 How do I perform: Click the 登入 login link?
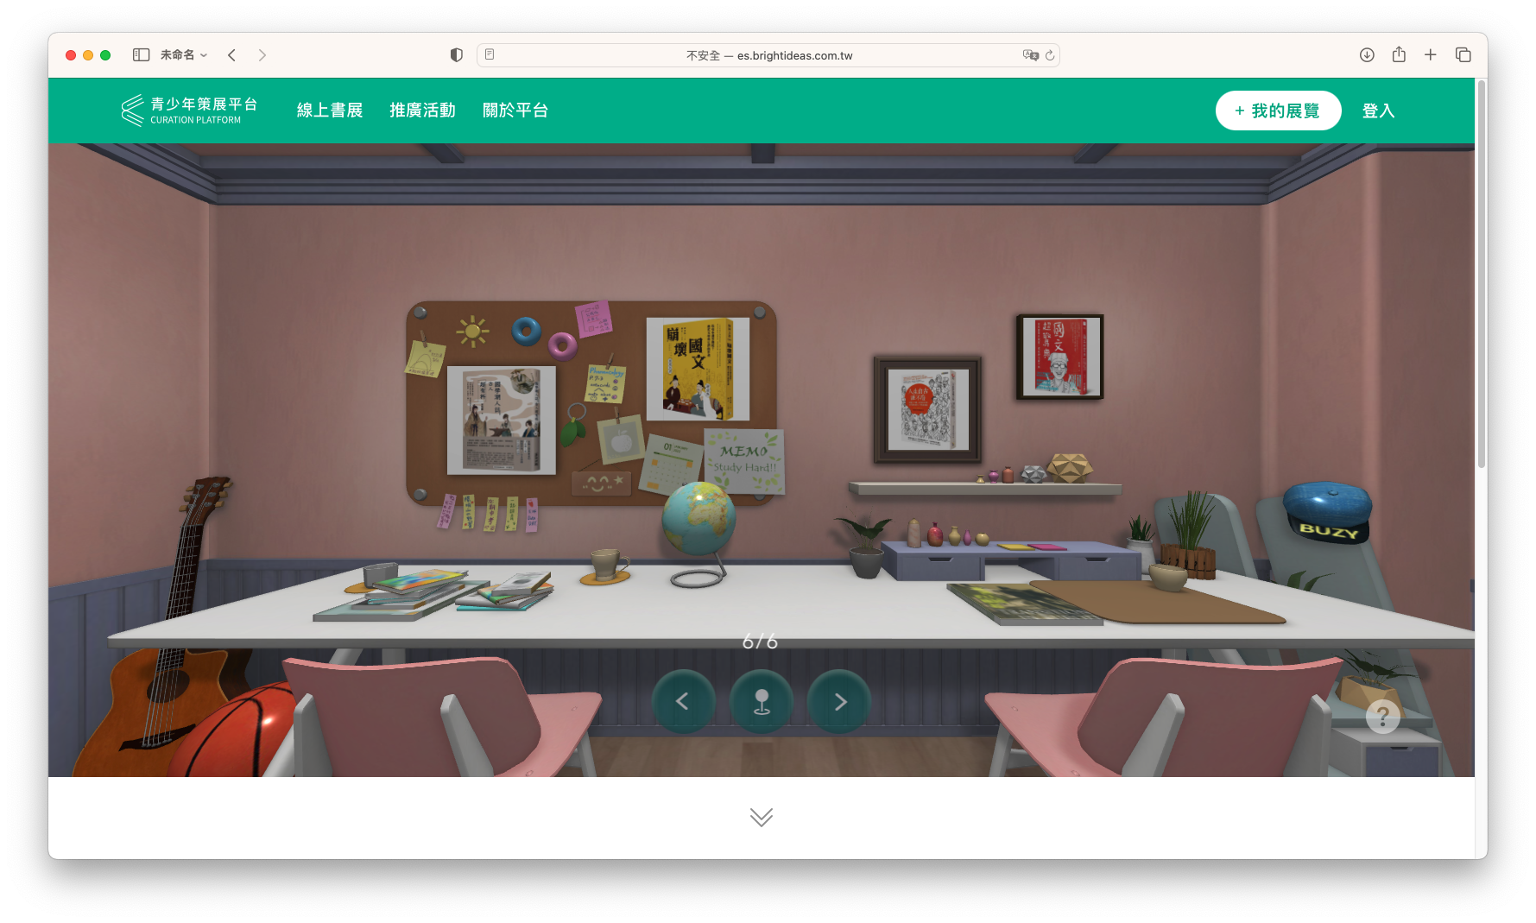pyautogui.click(x=1378, y=111)
